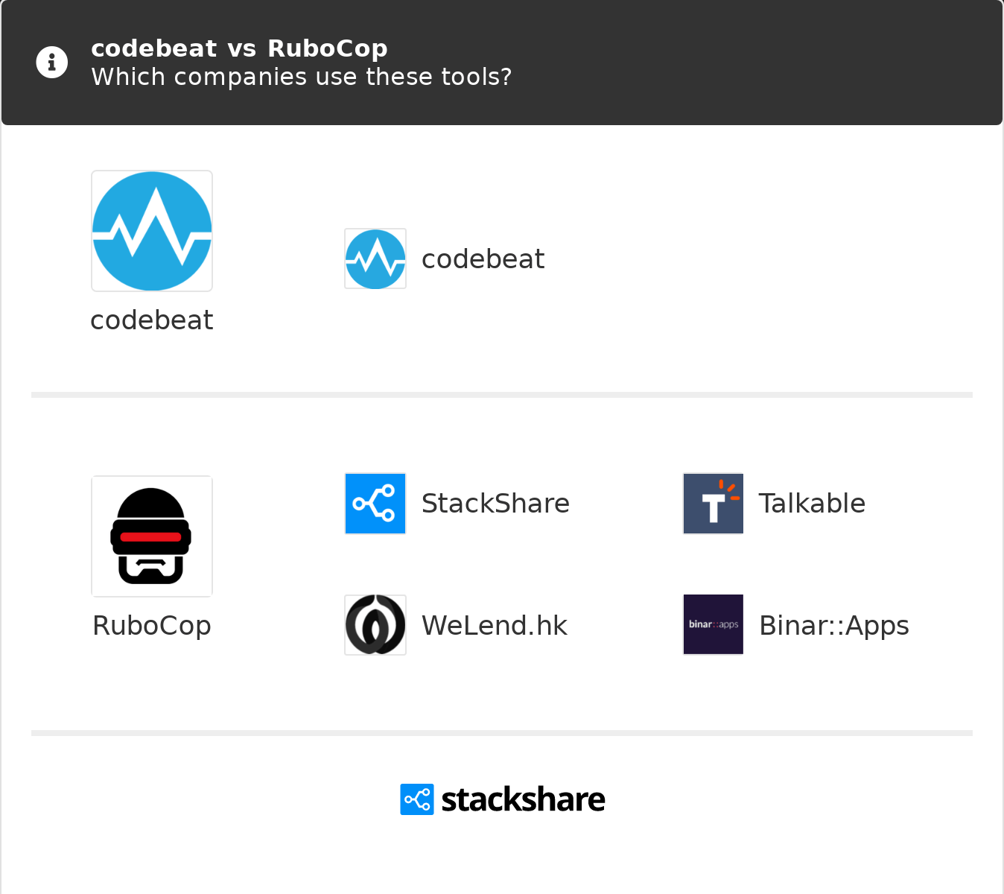Click the info icon in header

pyautogui.click(x=52, y=62)
